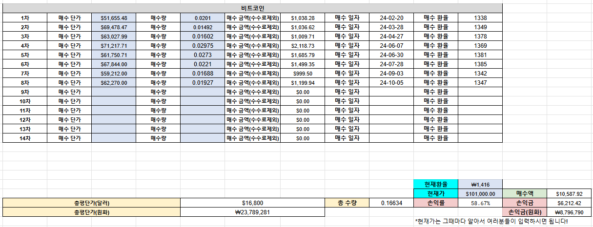The width and height of the screenshot is (593, 227).
Task: Select current price cell $101,000.00
Action: coord(480,194)
